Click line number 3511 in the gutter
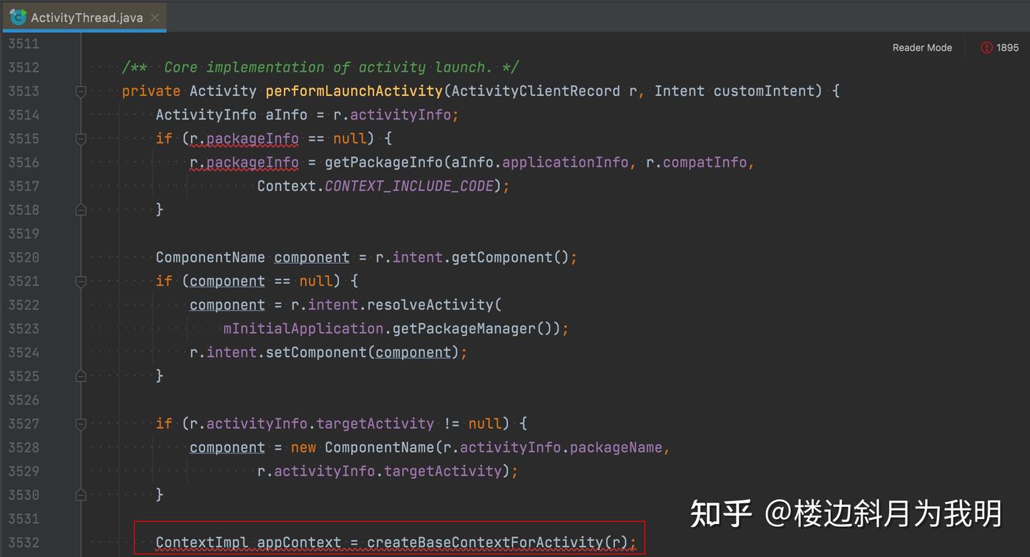 pos(24,44)
